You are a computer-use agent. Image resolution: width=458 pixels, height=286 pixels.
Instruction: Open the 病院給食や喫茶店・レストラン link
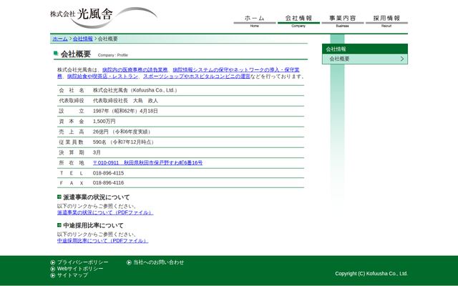[x=102, y=77]
